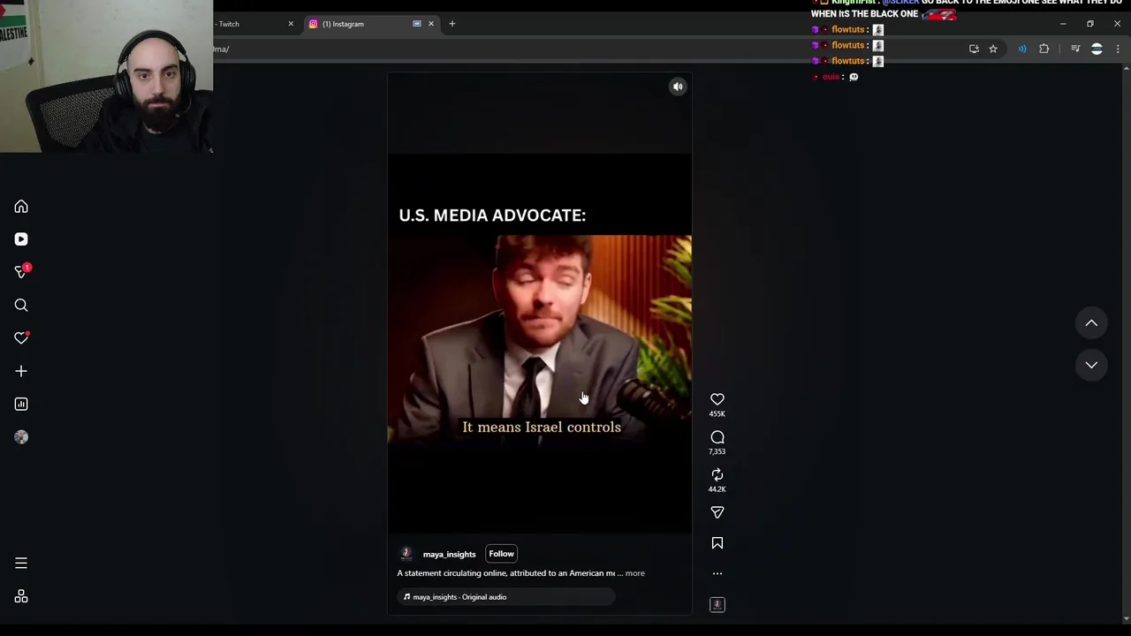Follow maya_insights account
This screenshot has width=1131, height=636.
pos(501,554)
